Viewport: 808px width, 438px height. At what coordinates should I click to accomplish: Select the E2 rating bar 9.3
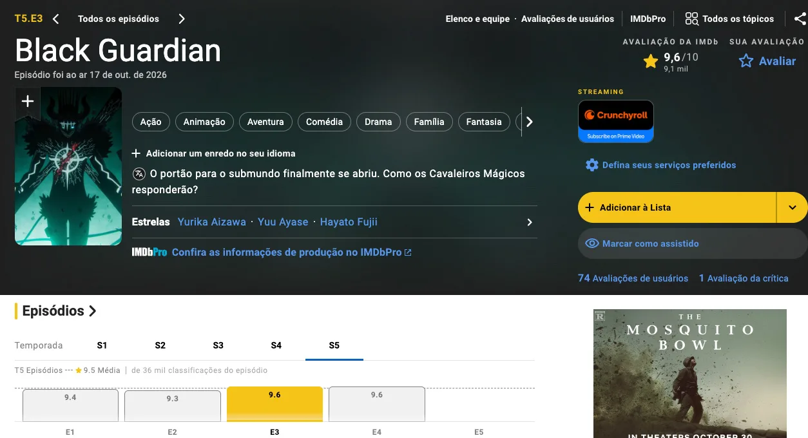173,406
